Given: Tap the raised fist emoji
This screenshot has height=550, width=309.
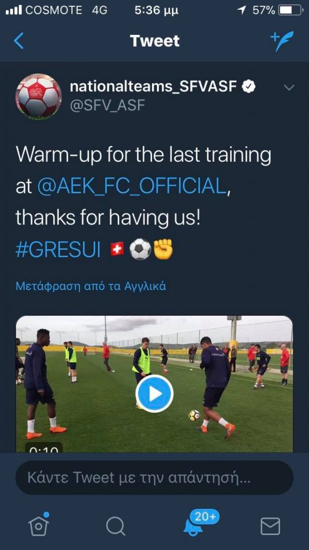Looking at the screenshot, I should click(x=163, y=249).
